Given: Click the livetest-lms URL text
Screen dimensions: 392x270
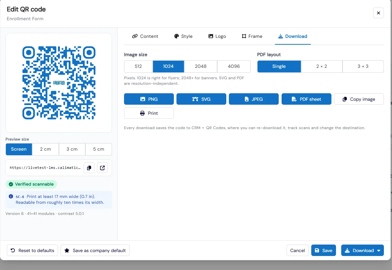Looking at the screenshot, I should (x=45, y=168).
